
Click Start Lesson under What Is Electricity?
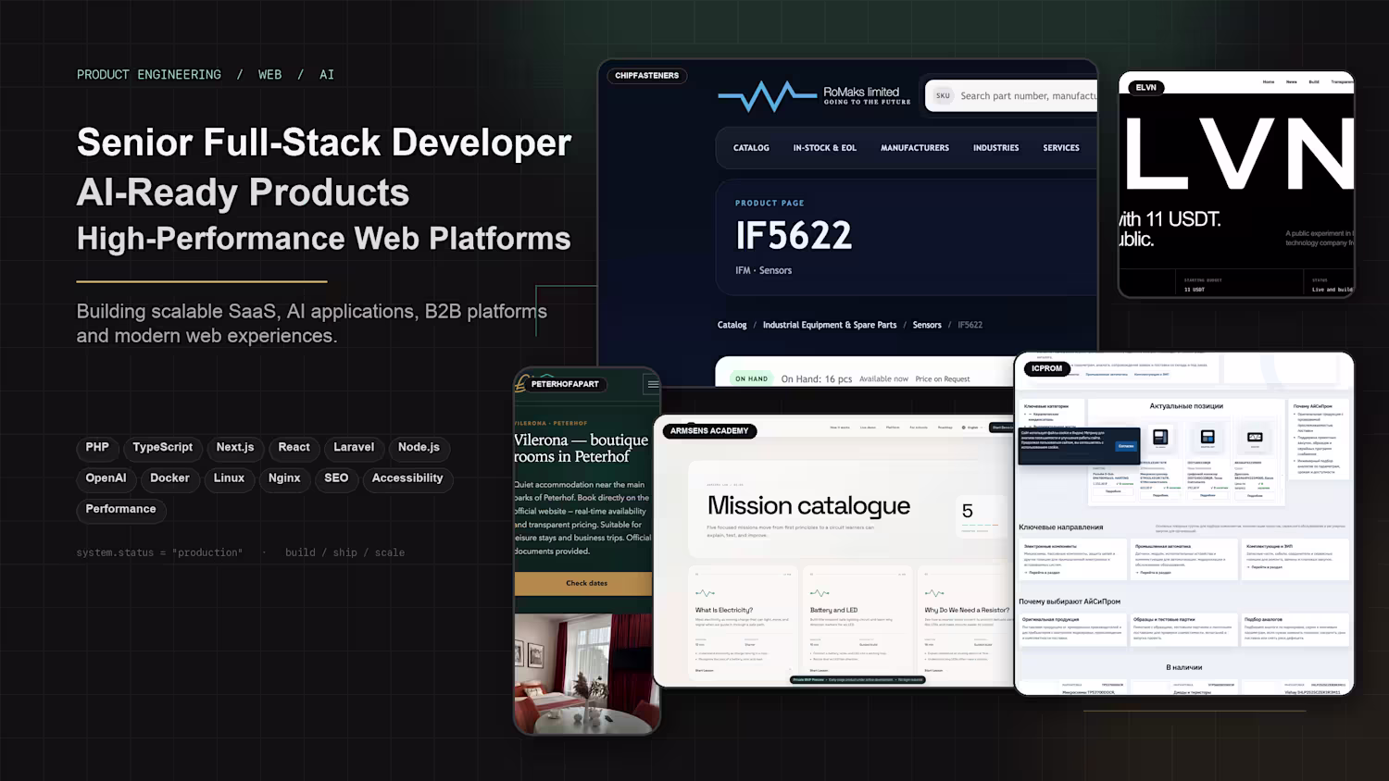click(705, 670)
